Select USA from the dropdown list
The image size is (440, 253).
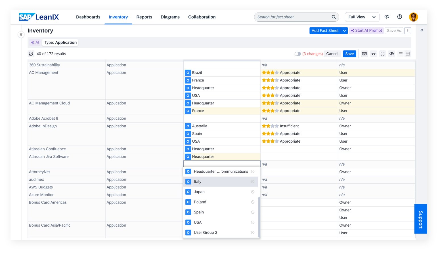click(221, 222)
